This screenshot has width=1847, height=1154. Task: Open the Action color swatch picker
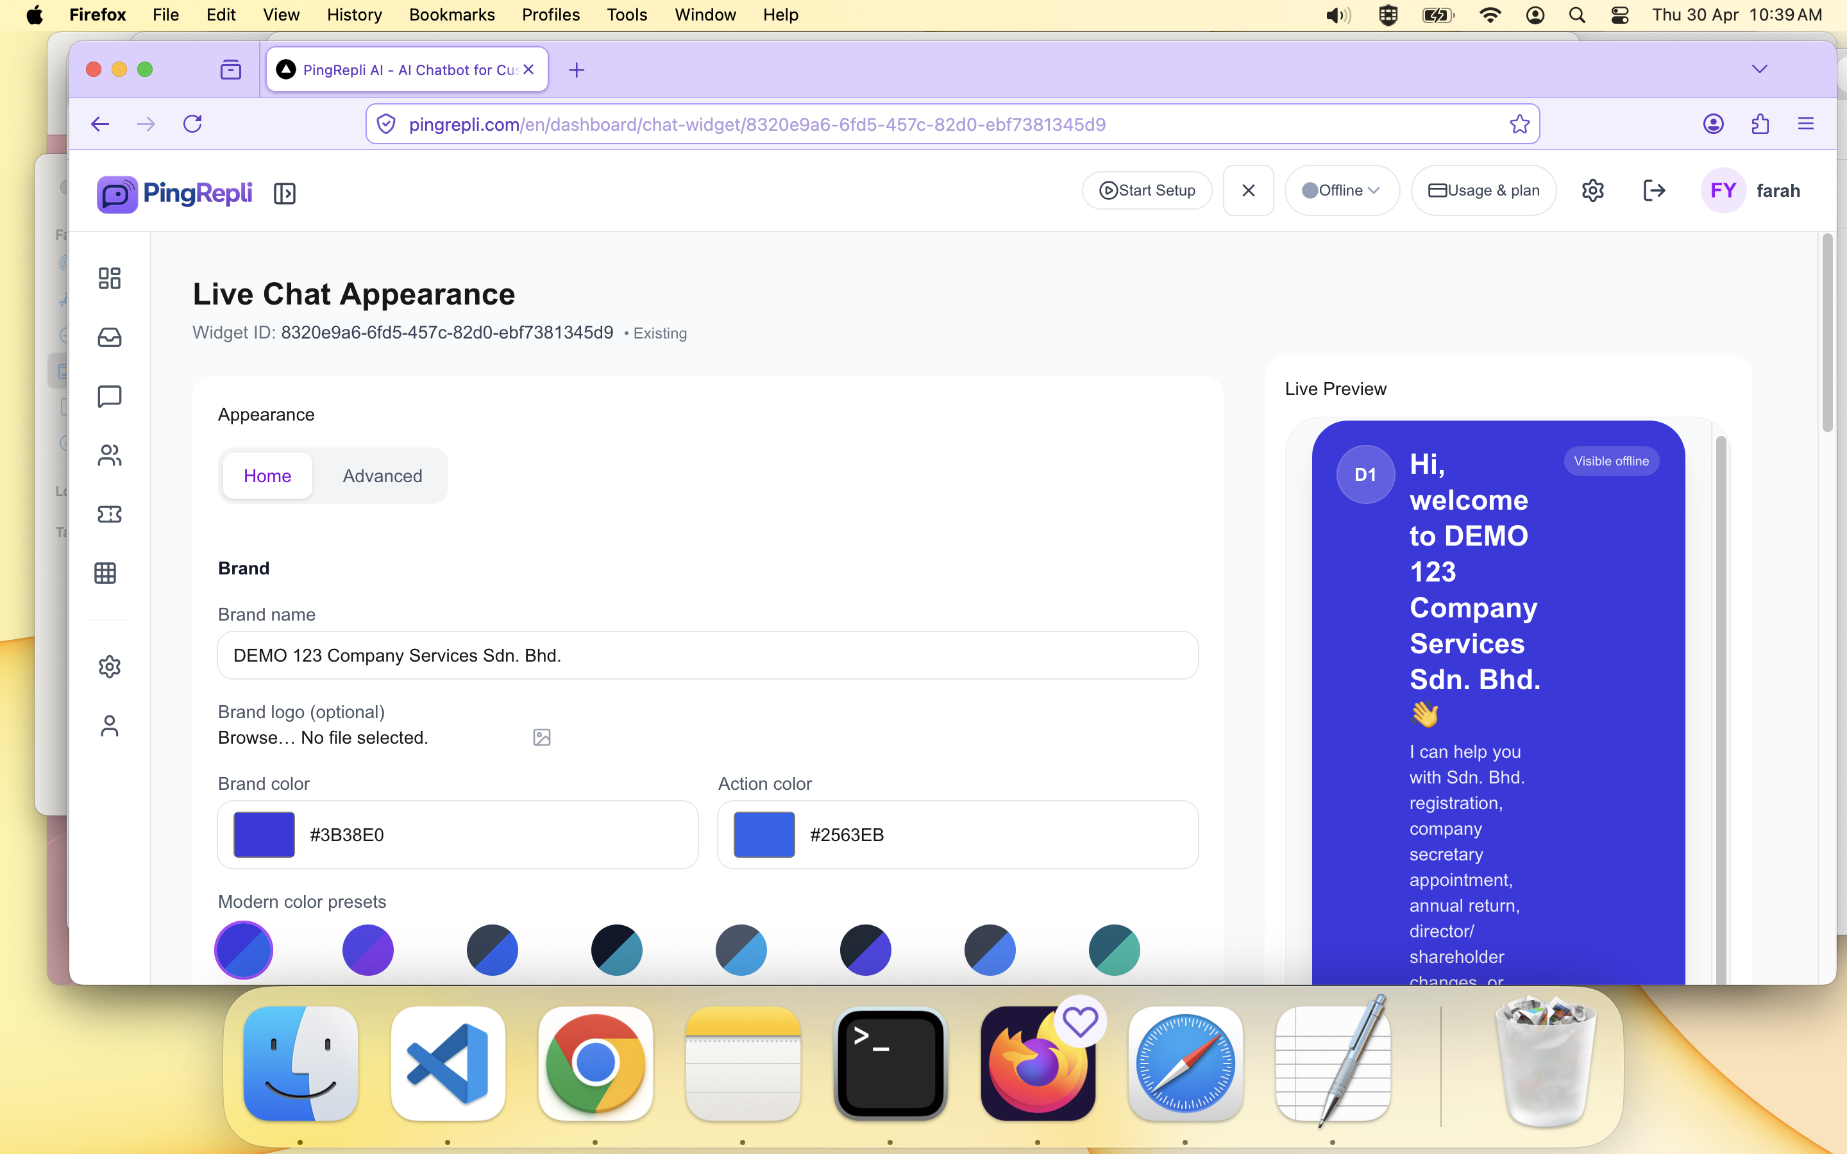pos(764,834)
